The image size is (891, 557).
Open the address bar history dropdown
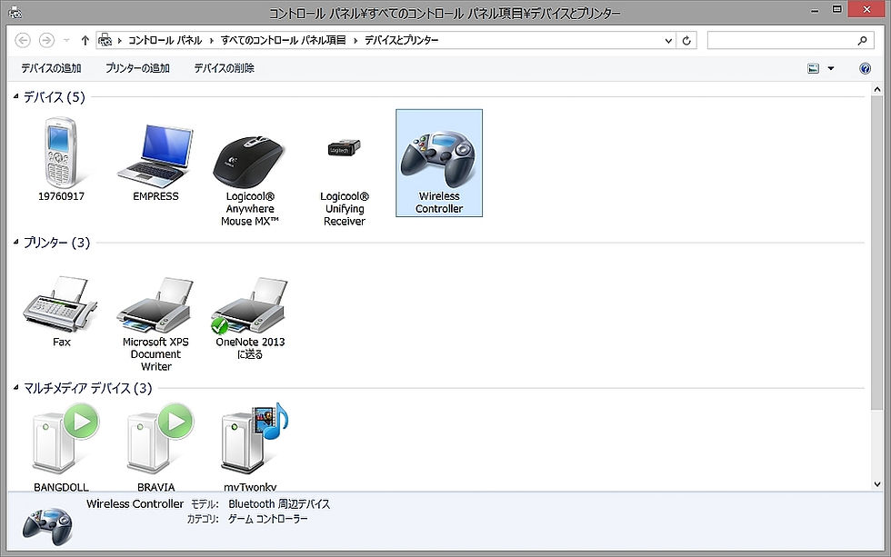[x=668, y=40]
